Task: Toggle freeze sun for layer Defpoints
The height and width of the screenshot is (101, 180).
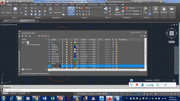Action: coord(67,49)
